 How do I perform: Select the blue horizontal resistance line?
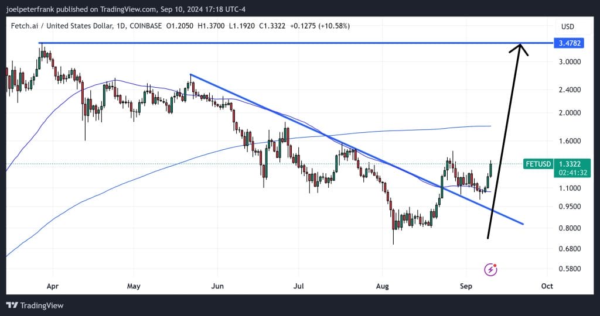[293, 43]
